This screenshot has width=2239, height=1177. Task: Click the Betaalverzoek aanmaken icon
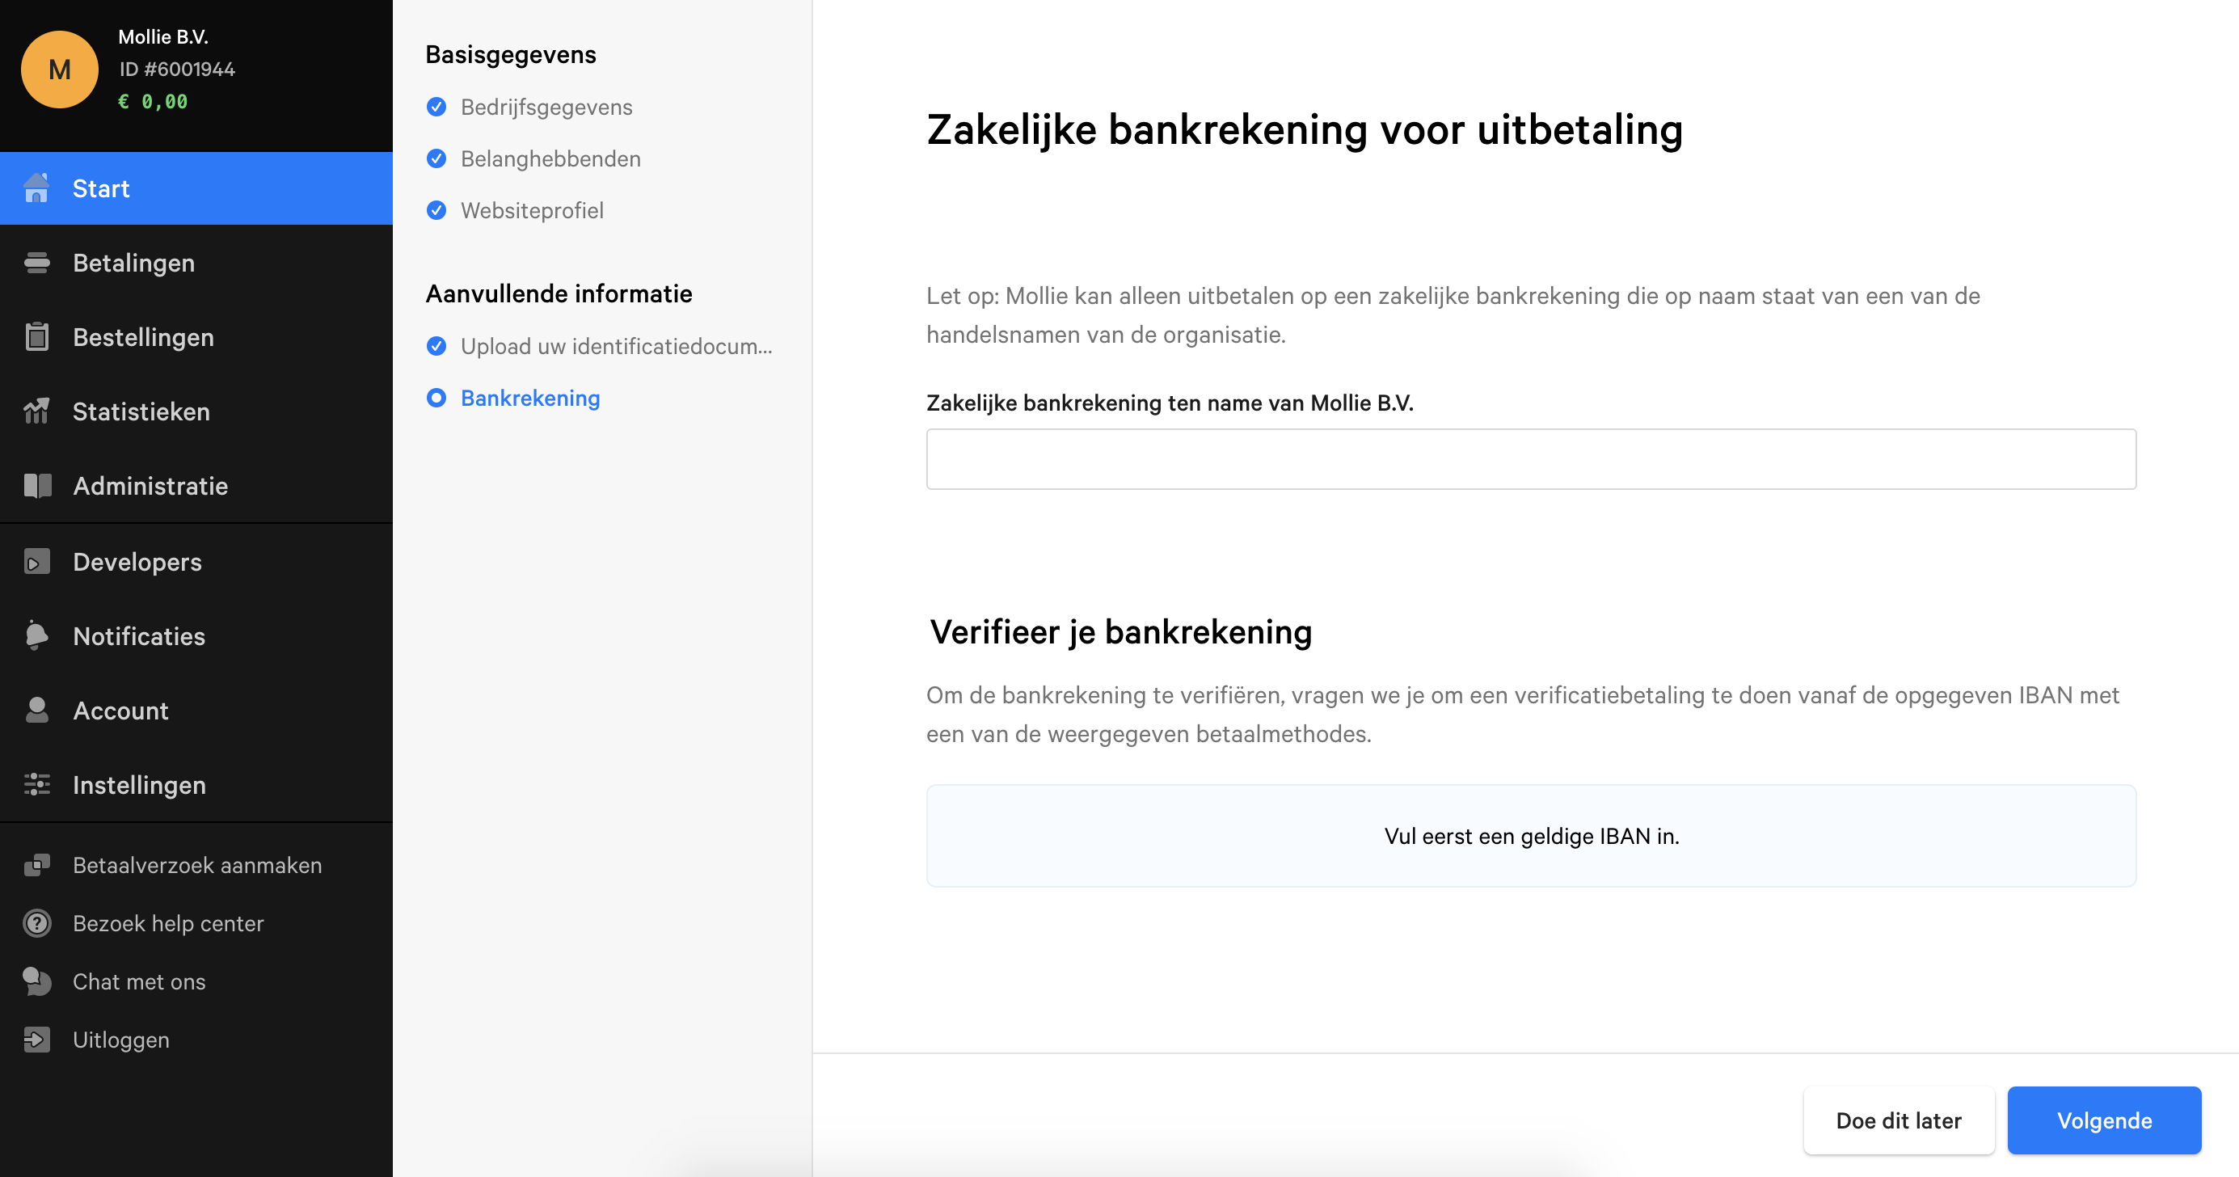tap(36, 865)
